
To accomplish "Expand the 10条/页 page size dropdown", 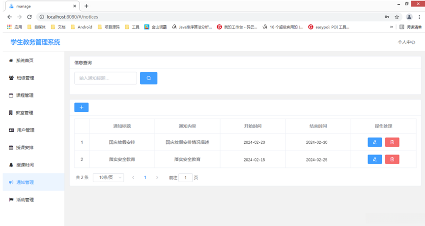I will (109, 177).
